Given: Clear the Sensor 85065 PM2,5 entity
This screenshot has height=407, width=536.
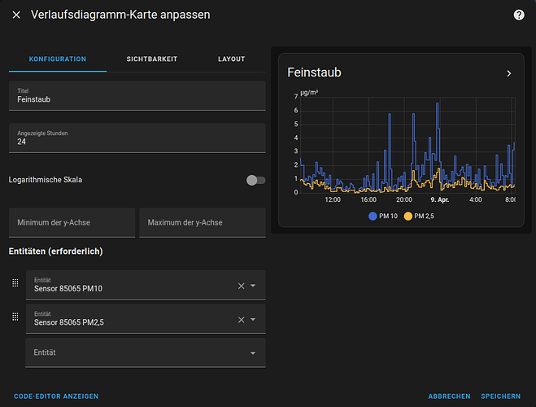Looking at the screenshot, I should coord(241,319).
